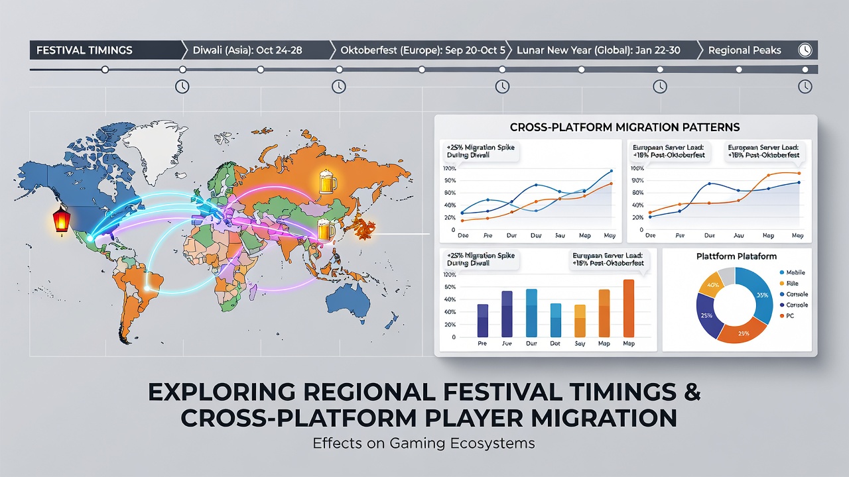Click the Mobile legend dot
Viewport: 849px width, 477px height.
(x=783, y=272)
